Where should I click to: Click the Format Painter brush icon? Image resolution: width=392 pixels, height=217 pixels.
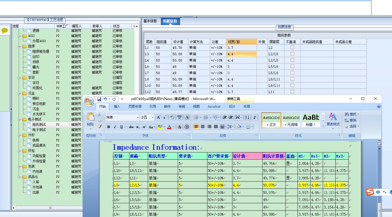click(99, 126)
